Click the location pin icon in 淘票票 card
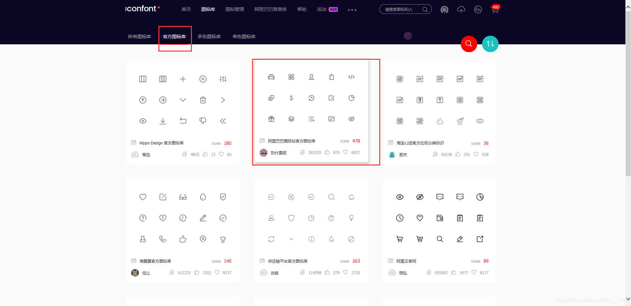Viewport: 631px width, 306px height. 203,239
